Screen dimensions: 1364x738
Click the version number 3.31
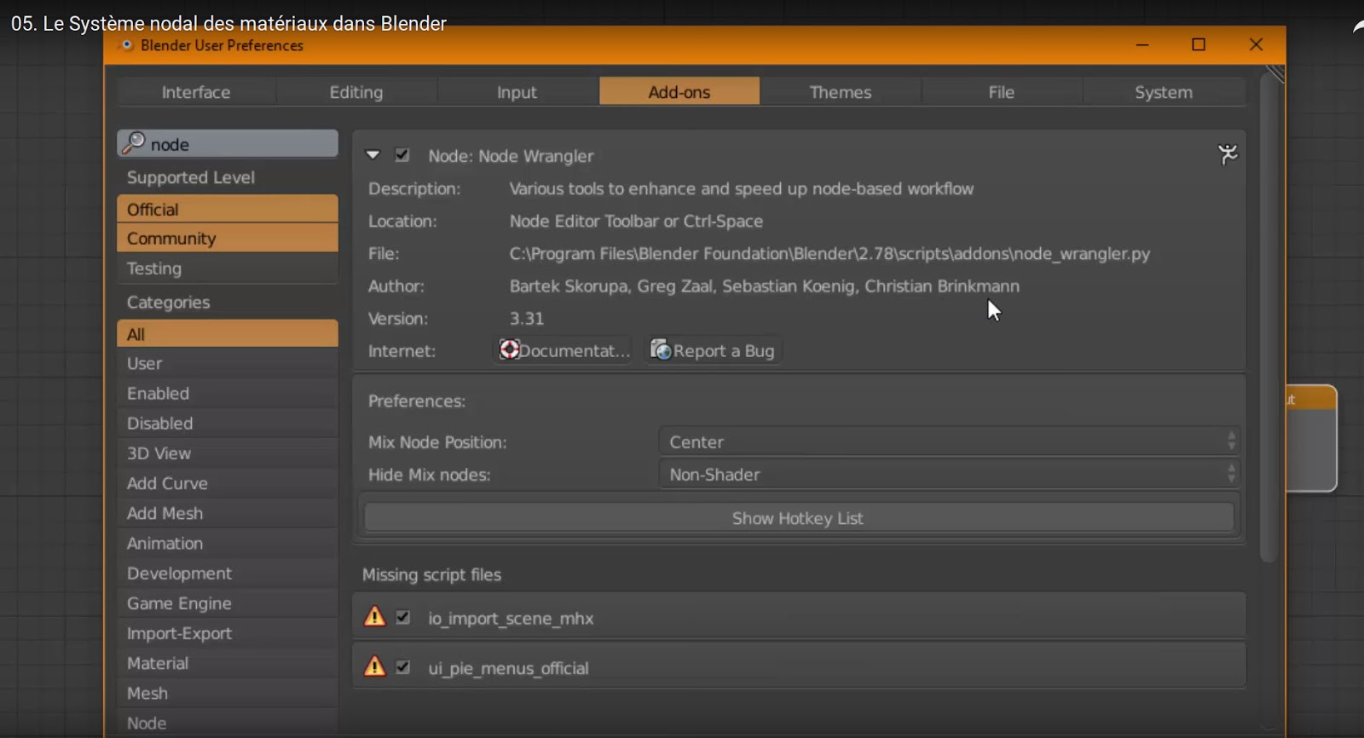point(527,319)
